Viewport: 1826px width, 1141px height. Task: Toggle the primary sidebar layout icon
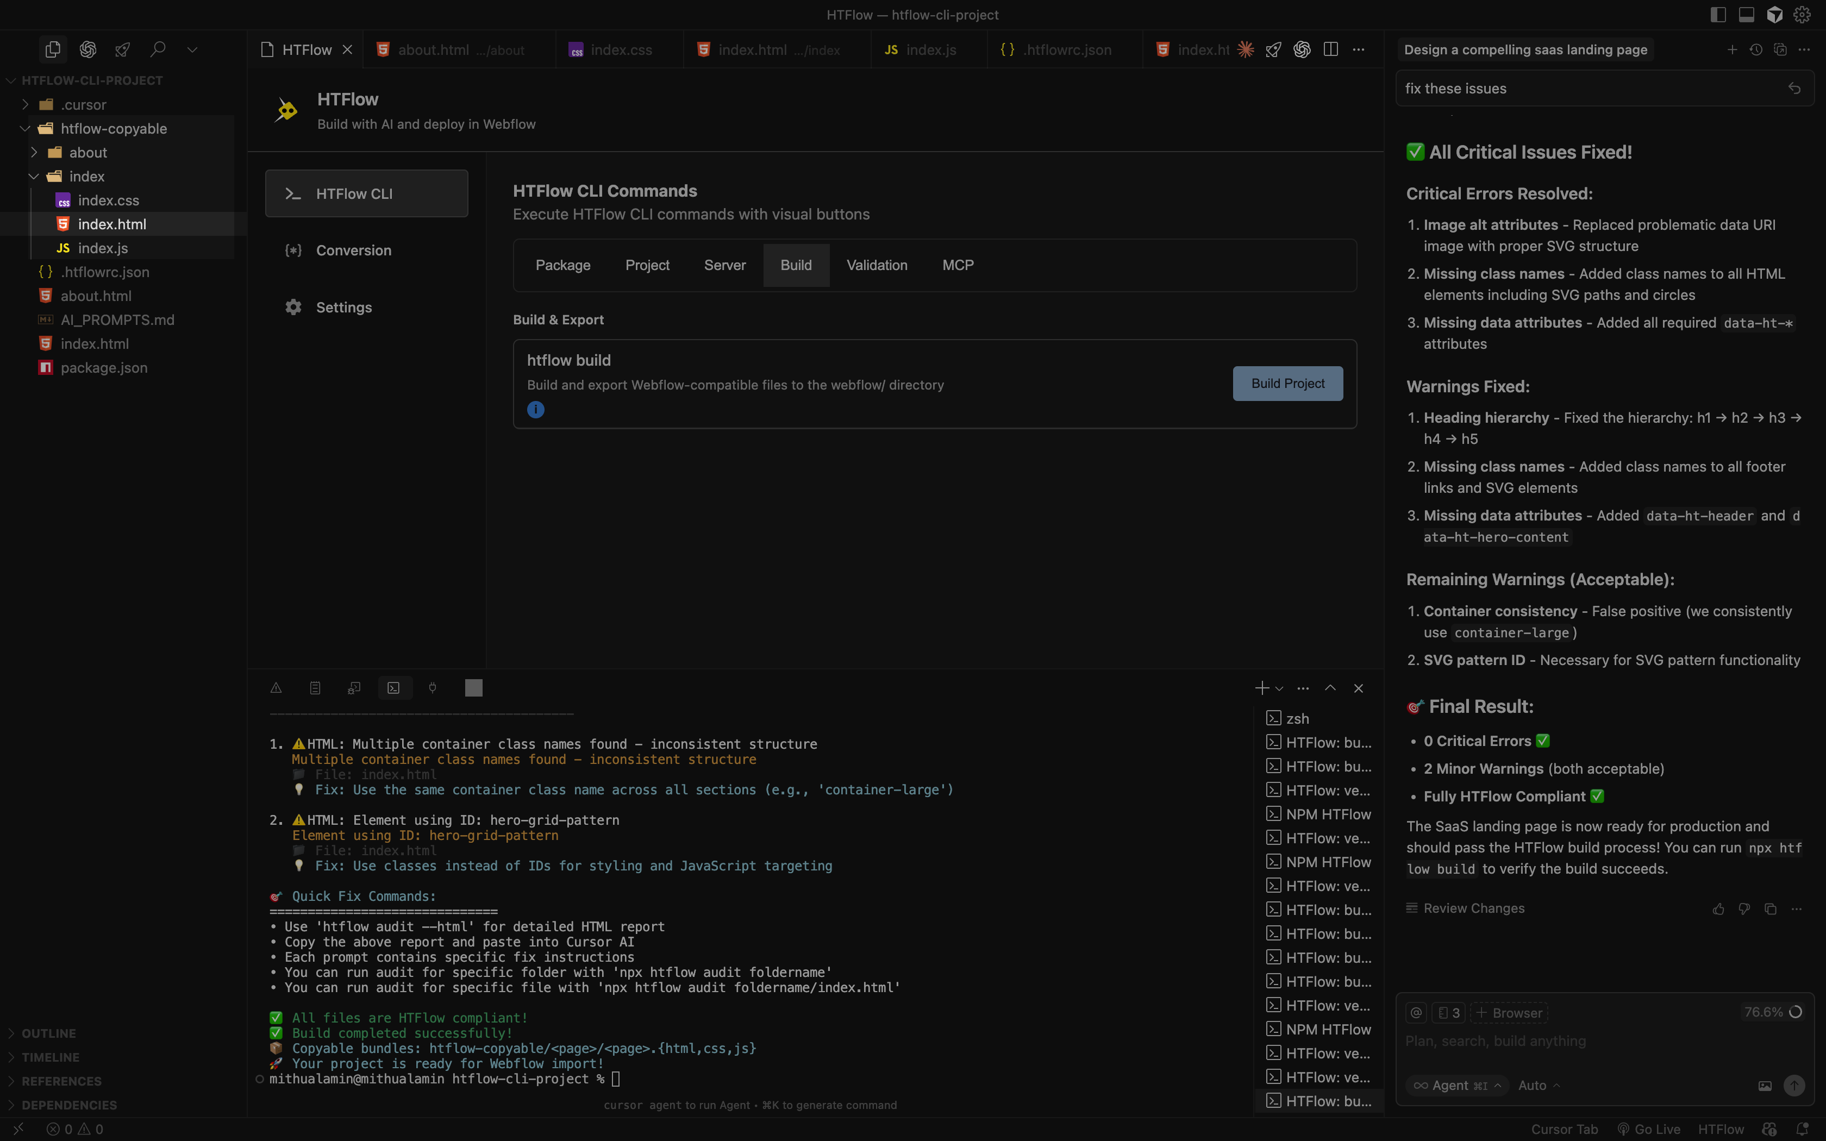pos(1718,14)
